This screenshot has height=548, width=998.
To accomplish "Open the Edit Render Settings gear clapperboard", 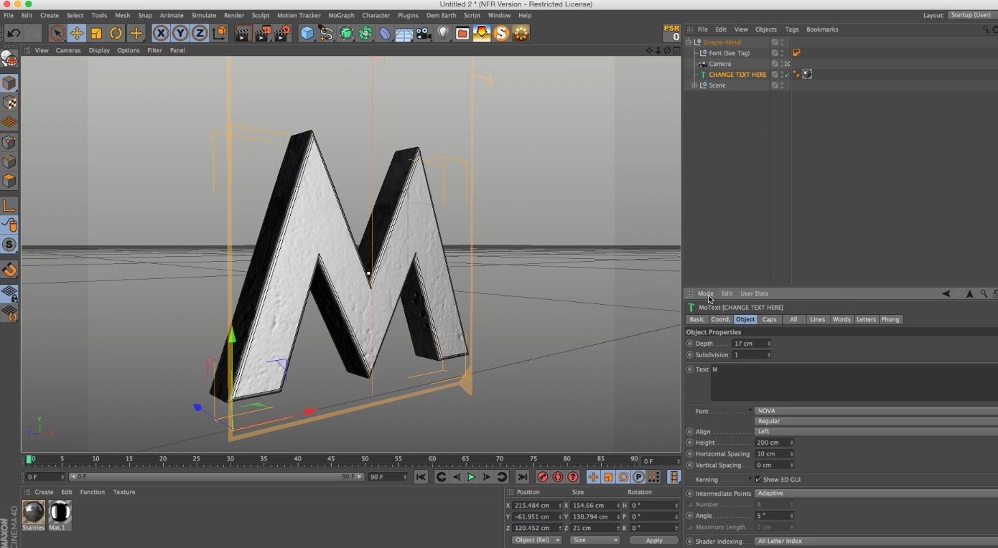I will (x=283, y=33).
